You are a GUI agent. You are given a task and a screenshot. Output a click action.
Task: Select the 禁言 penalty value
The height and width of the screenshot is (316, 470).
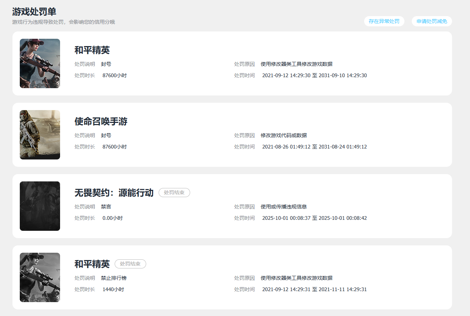coord(106,207)
